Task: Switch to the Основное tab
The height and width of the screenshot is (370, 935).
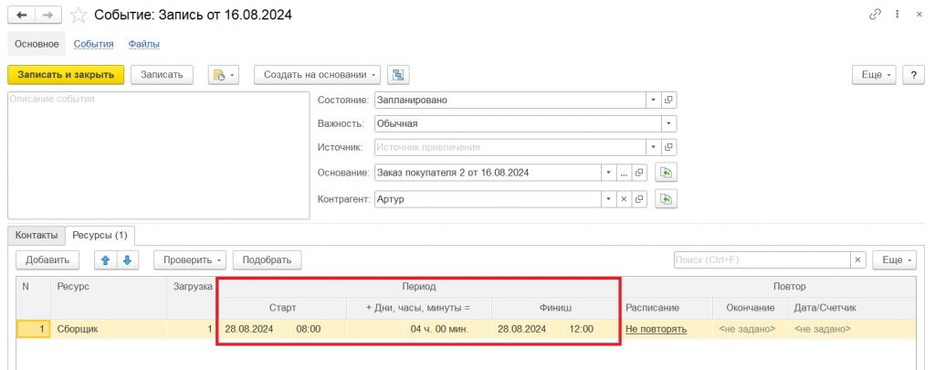Action: pyautogui.click(x=37, y=44)
